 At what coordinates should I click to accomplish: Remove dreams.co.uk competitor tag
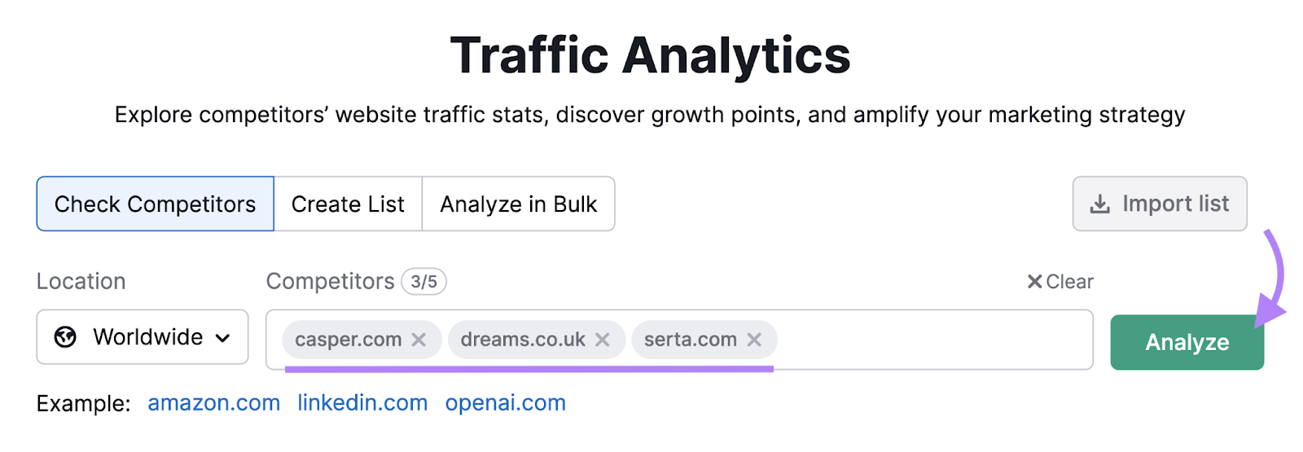coord(603,340)
